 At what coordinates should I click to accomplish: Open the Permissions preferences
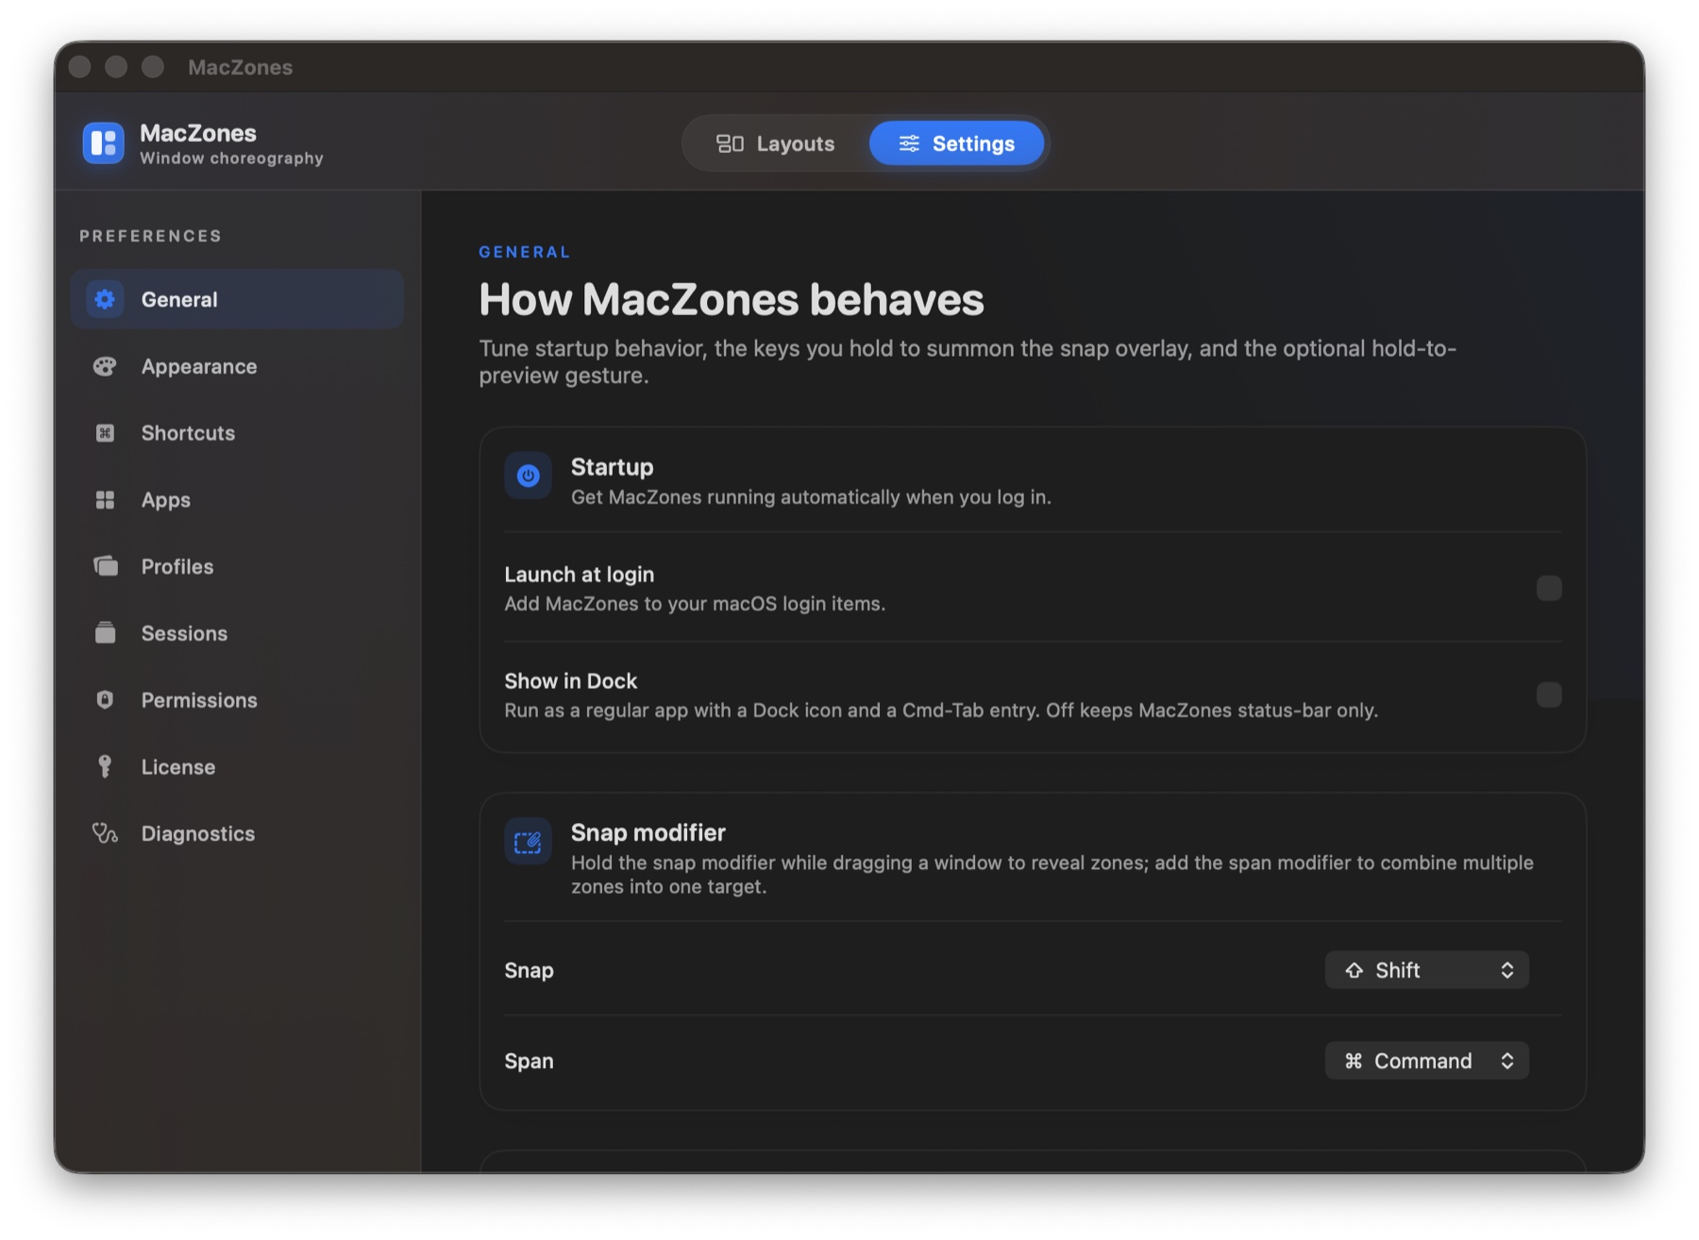[237, 700]
